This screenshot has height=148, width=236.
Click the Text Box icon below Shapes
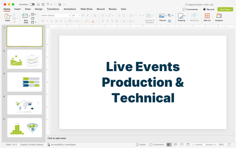click(169, 21)
